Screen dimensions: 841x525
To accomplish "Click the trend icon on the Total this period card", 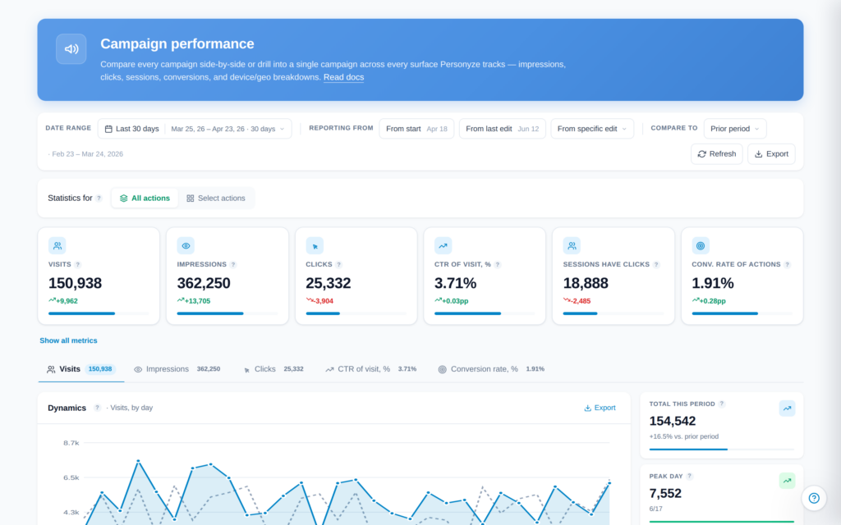I will click(x=787, y=409).
